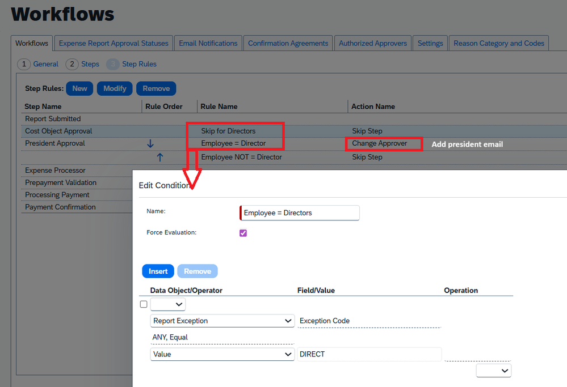
Task: Open the Authorized Approvers tab
Action: [373, 43]
